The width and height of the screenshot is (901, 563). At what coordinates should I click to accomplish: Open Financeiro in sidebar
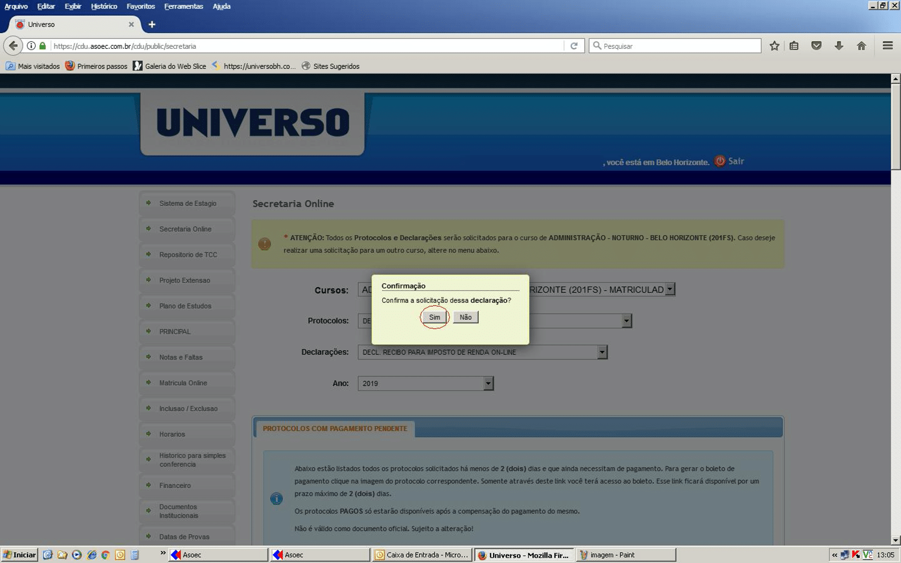click(x=187, y=486)
